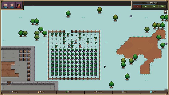Select the first colonist portrait in blue
The width and height of the screenshot is (169, 95).
[5, 5]
